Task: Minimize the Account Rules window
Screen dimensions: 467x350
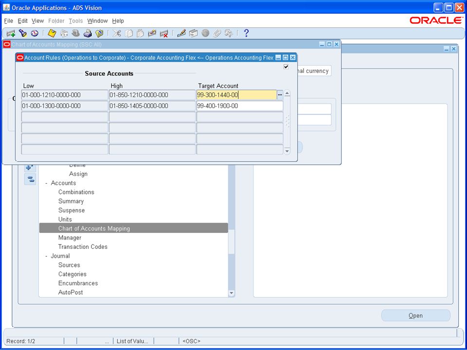Action: tap(278, 58)
